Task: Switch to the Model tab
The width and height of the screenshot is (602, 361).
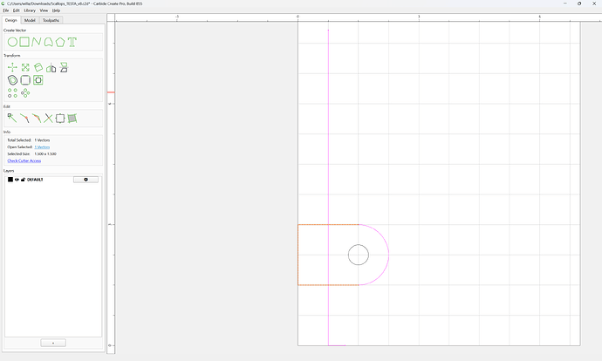Action: (30, 20)
